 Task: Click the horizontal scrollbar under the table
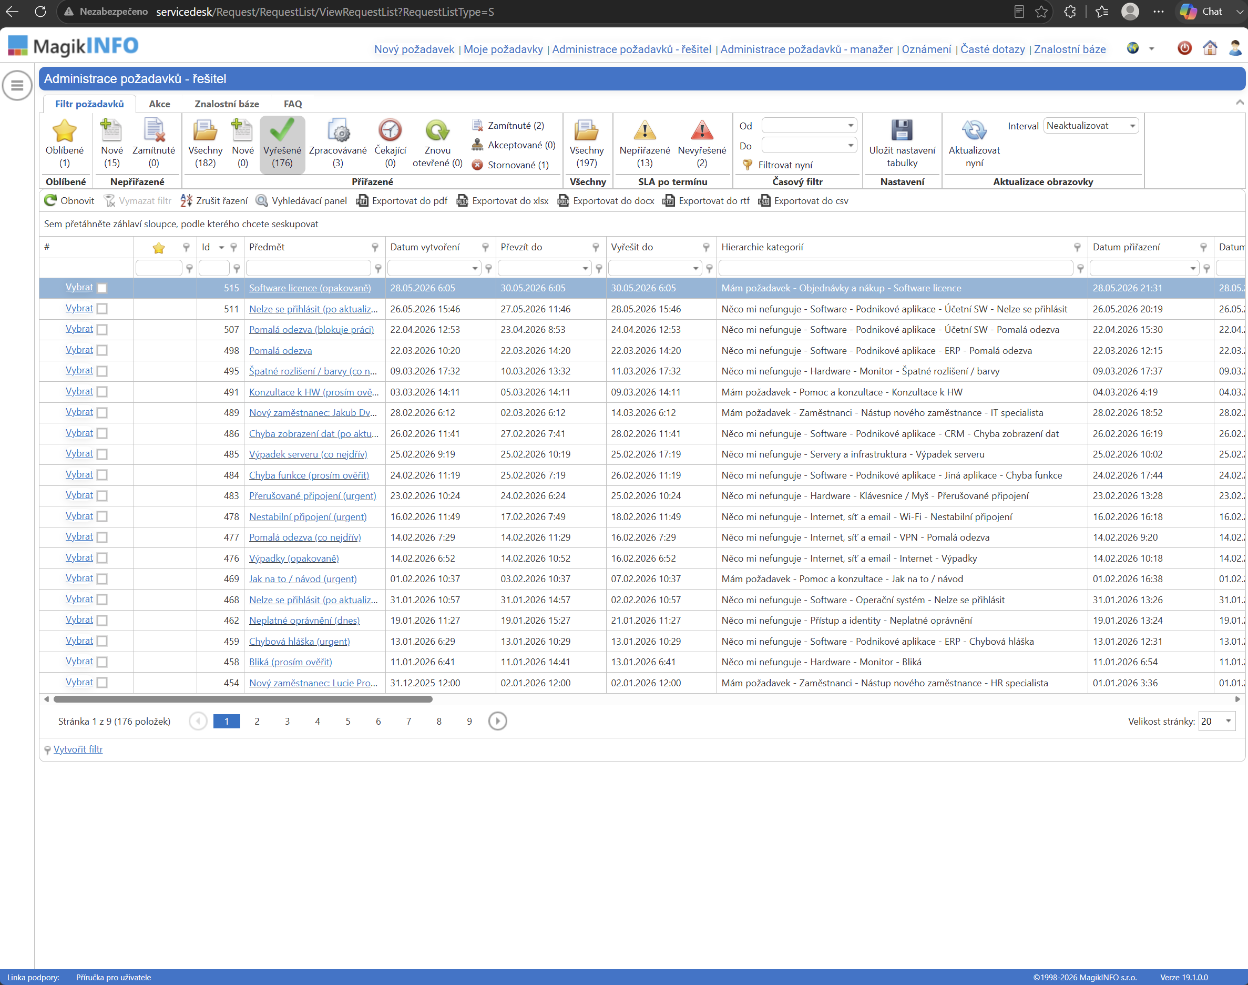(243, 699)
